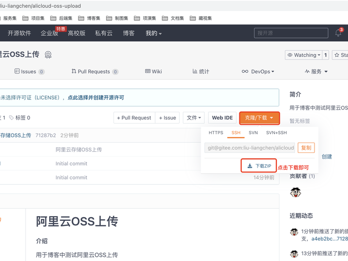The width and height of the screenshot is (348, 261).
Task: Go to 开源软件 in navbar
Action: point(19,33)
